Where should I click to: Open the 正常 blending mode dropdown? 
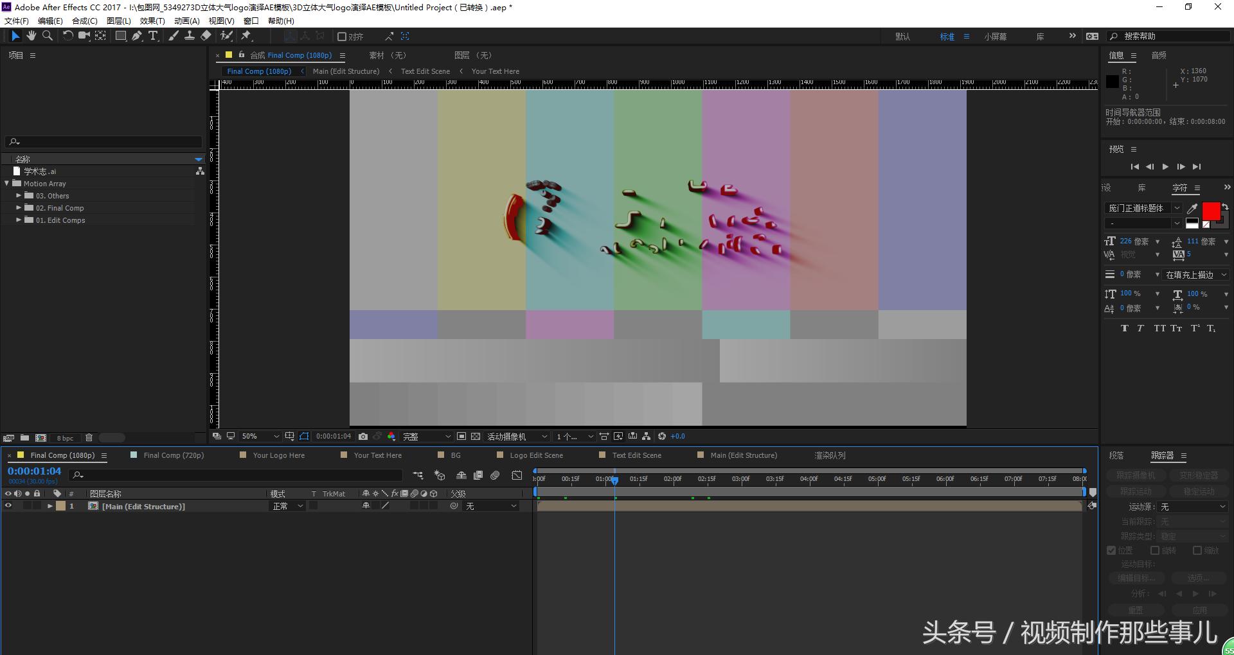click(287, 506)
